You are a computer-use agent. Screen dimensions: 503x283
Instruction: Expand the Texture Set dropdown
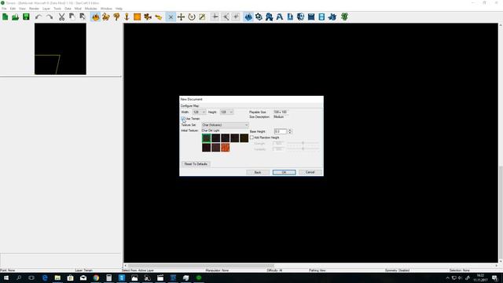point(225,125)
